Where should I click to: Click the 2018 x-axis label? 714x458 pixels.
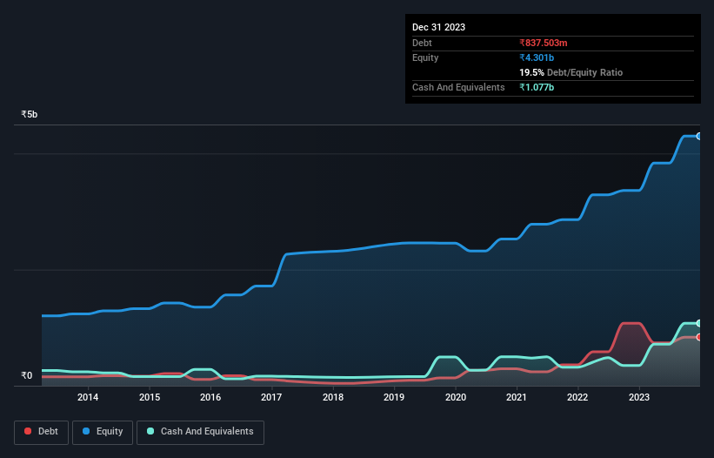click(333, 397)
